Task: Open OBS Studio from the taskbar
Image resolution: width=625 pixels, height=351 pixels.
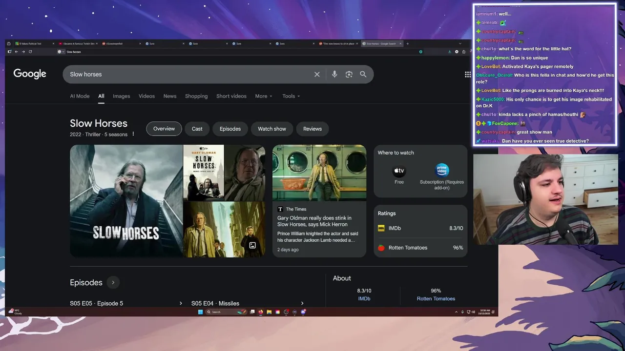Action: coord(286,312)
